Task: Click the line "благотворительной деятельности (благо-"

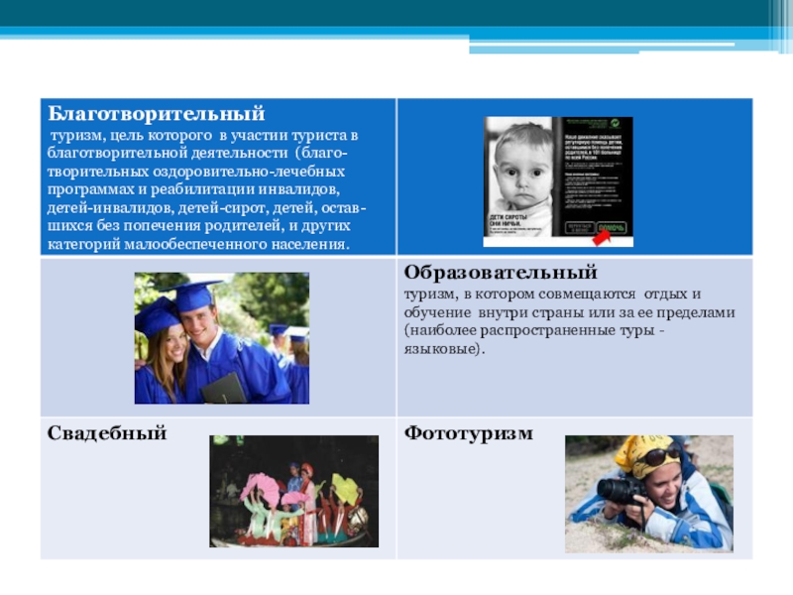Action: click(x=197, y=154)
